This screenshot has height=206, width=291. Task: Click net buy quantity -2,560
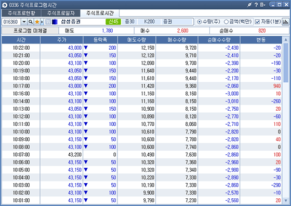pyautogui.click(x=232, y=200)
